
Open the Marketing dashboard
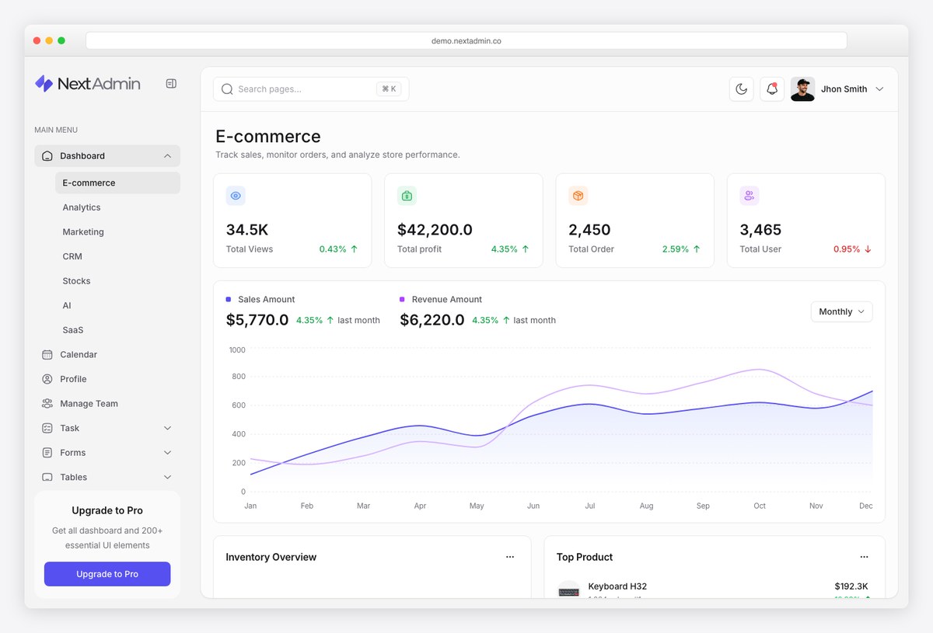(x=83, y=232)
